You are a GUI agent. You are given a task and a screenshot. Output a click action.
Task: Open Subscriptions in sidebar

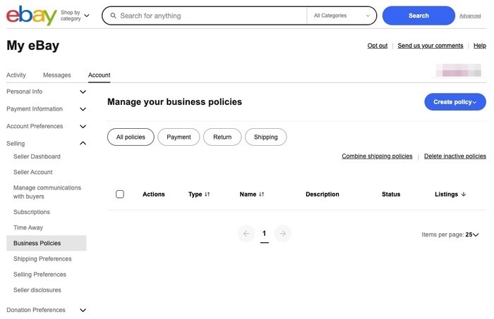32,212
